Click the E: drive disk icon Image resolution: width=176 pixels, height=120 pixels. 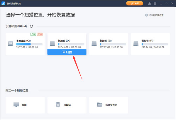pyautogui.click(x=94, y=43)
